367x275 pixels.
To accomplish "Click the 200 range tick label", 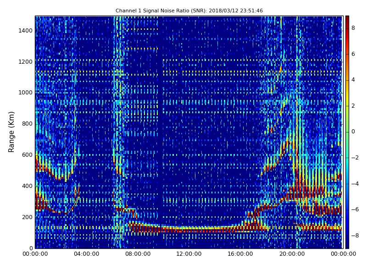I will click(27, 217).
